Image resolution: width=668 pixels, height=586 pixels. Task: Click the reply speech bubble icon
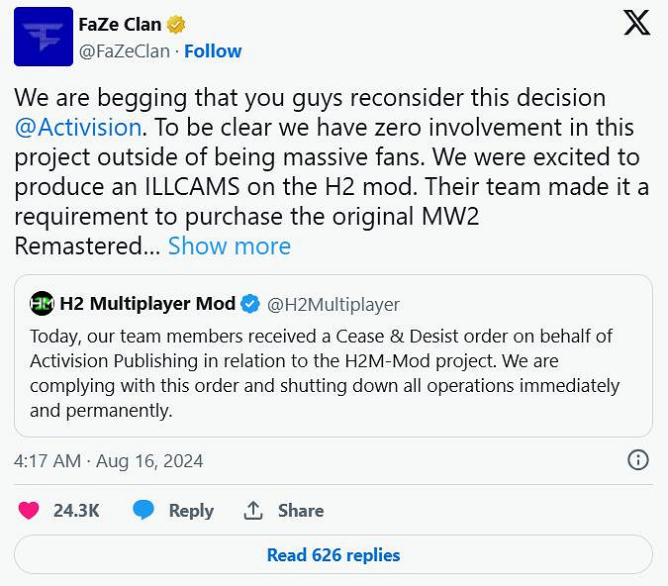click(x=143, y=510)
